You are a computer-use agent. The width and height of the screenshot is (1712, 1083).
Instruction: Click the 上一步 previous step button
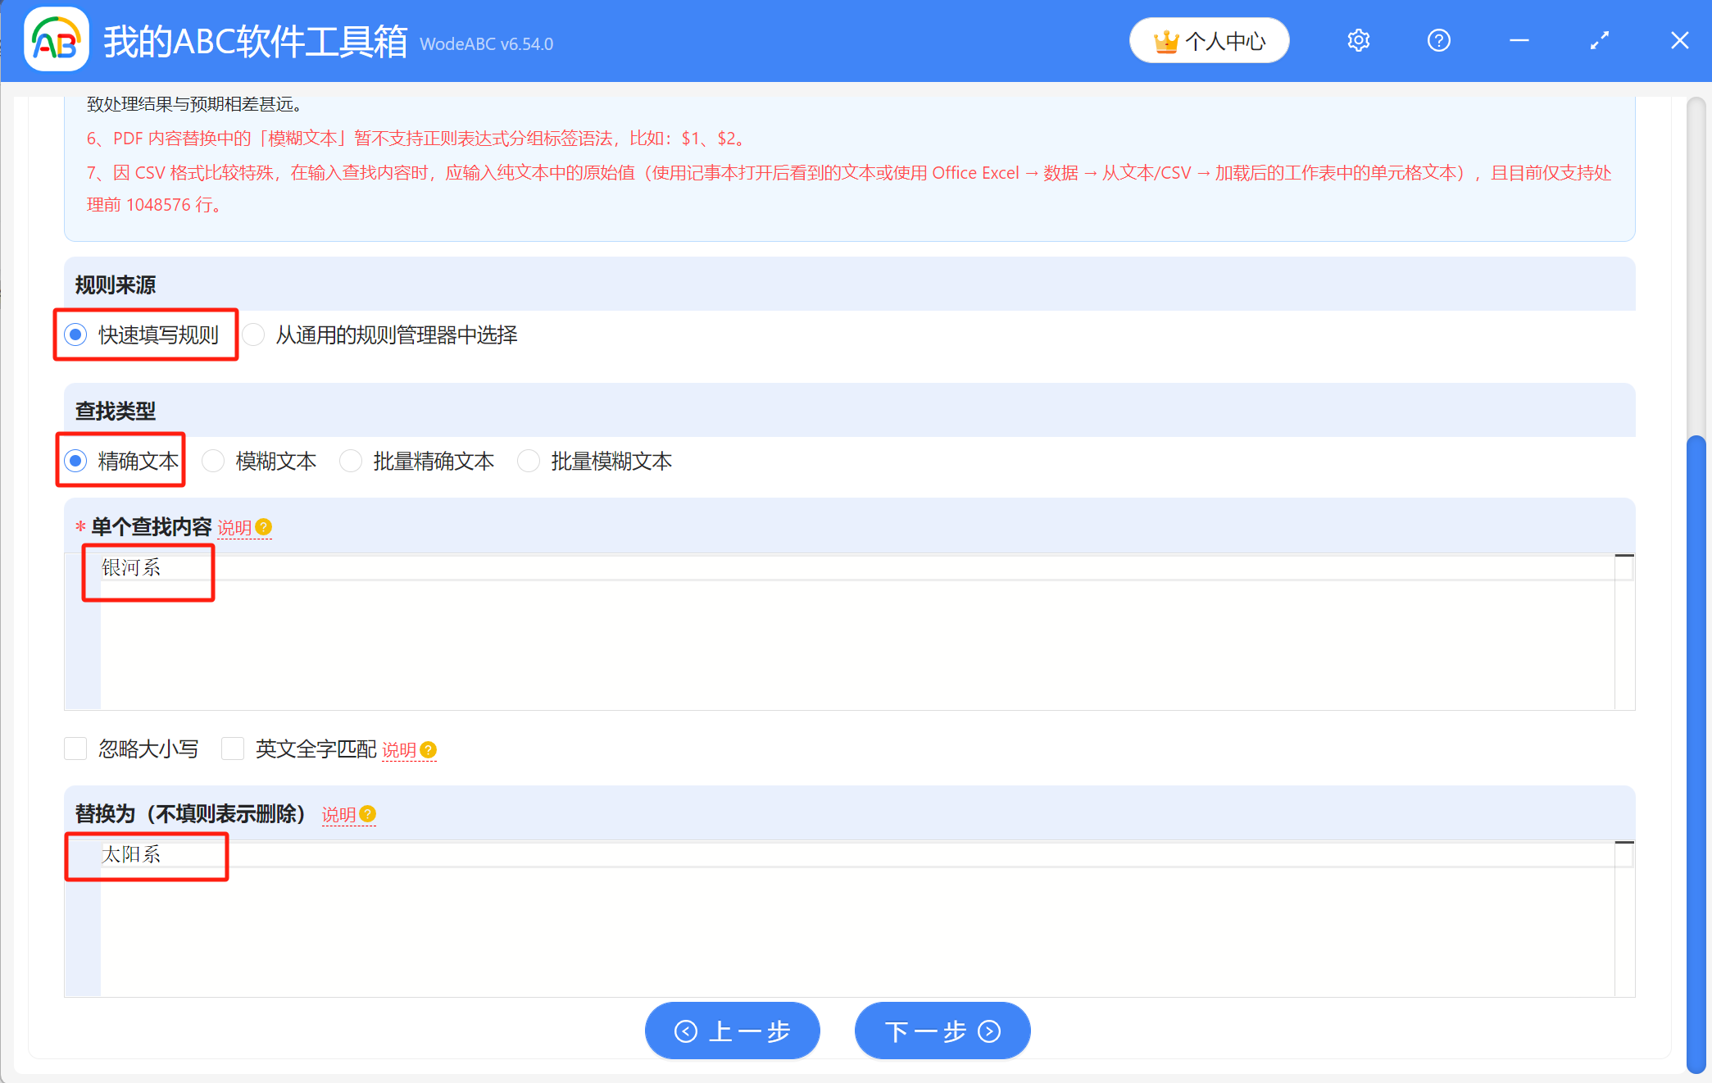(x=732, y=1031)
